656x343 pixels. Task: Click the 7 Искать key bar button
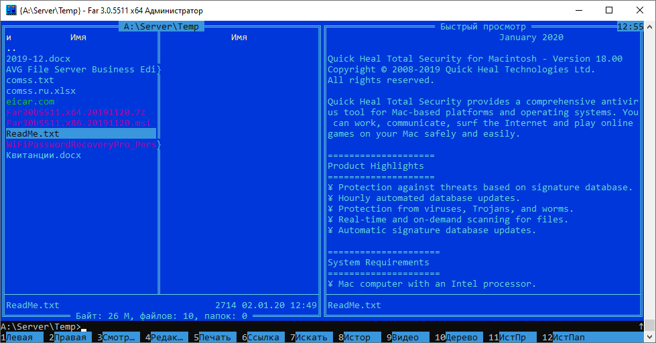pos(312,337)
